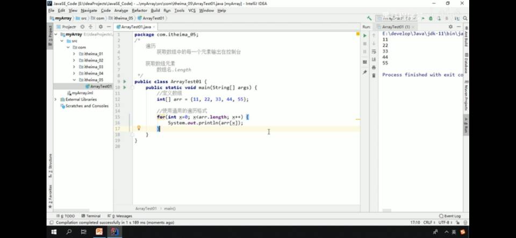Click run gutter arrow beside main method
Viewport: 516px width, 238px height.
pyautogui.click(x=125, y=88)
